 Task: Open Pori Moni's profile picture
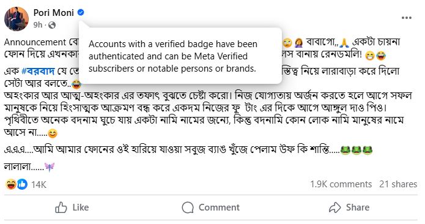pos(17,19)
